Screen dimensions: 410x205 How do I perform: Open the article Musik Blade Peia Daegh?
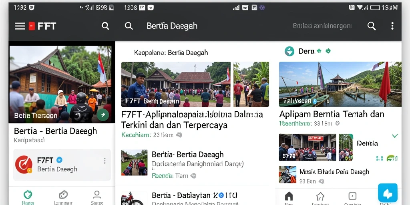click(334, 172)
